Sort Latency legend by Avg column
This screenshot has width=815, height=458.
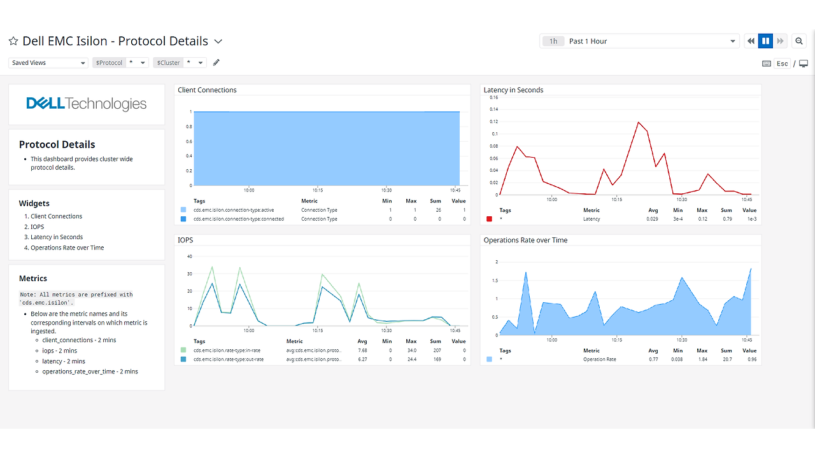click(x=653, y=210)
